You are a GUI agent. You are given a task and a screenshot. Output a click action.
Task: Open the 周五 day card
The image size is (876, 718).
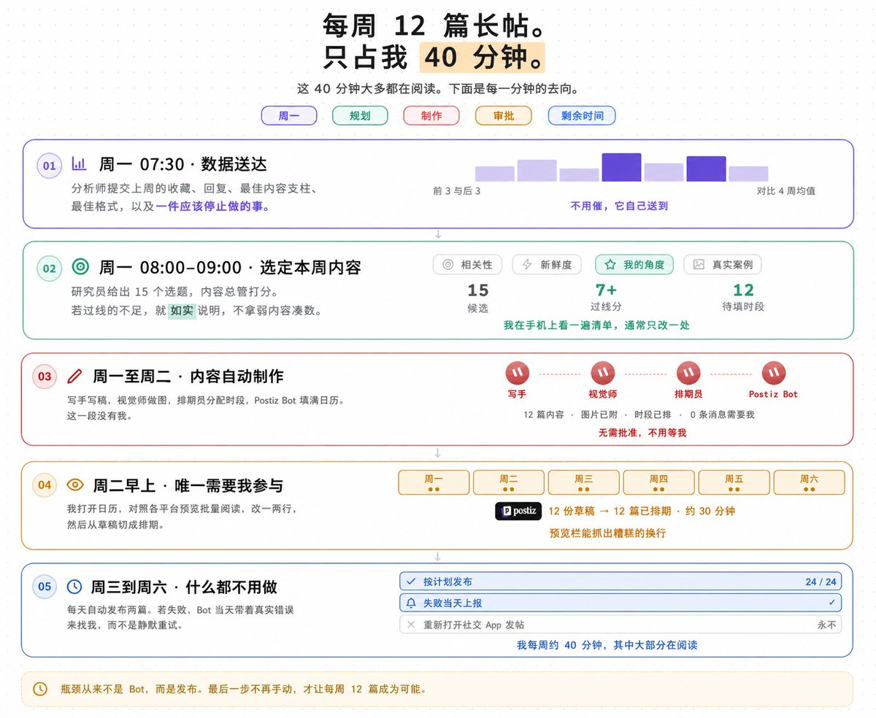coord(734,482)
